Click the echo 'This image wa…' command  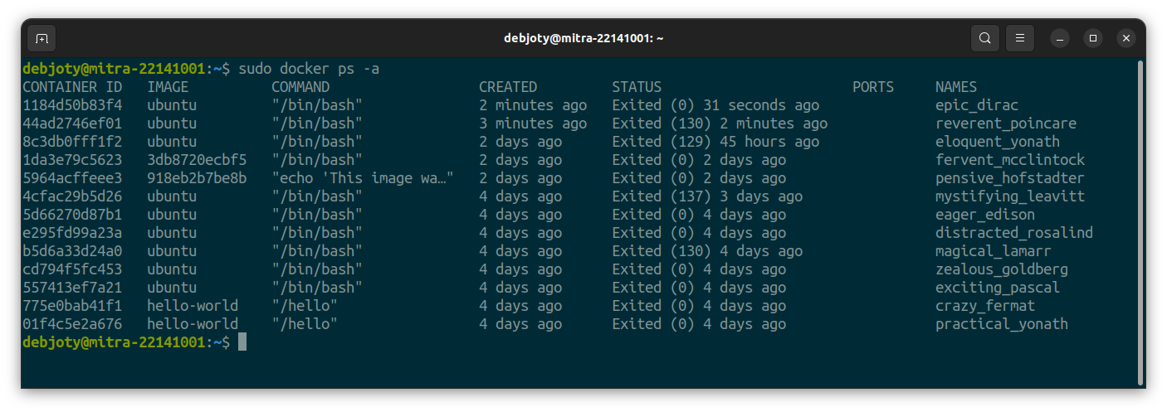click(x=363, y=178)
